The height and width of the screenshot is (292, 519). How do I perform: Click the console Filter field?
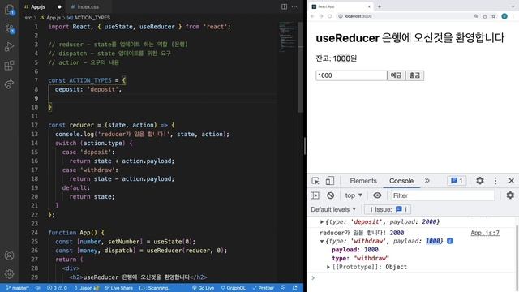(442, 195)
